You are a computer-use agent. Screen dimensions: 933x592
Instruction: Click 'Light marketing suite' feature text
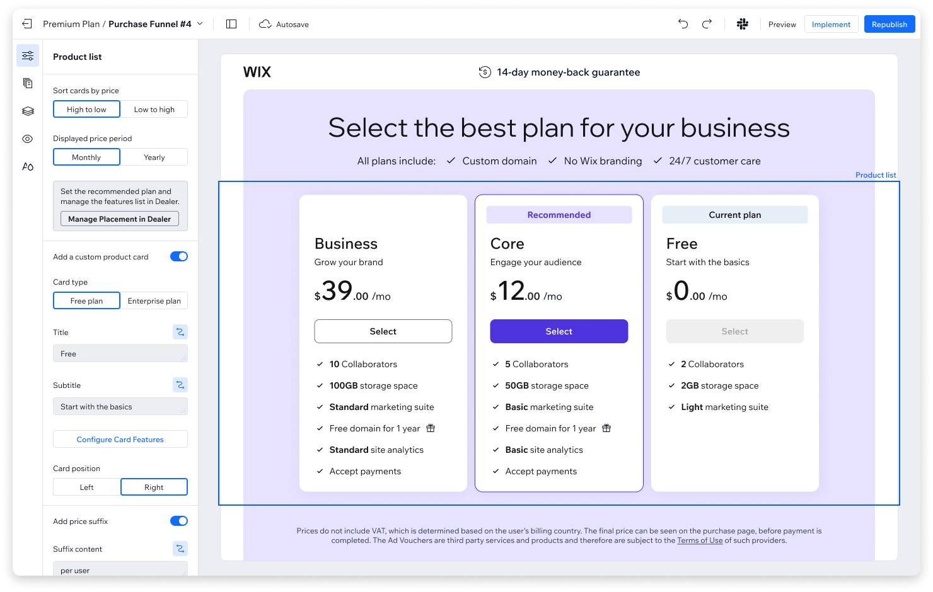pyautogui.click(x=725, y=407)
